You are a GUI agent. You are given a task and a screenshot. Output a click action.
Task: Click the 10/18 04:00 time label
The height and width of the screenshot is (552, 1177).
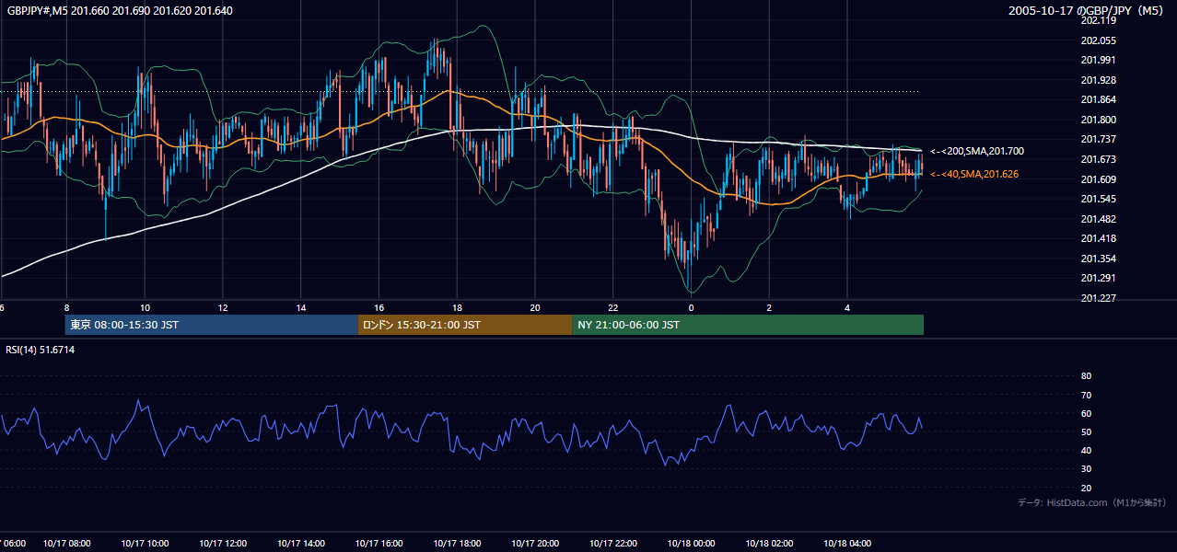(x=848, y=544)
